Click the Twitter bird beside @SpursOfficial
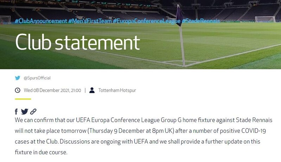Image resolution: width=281 pixels, height=162 pixels. (x=18, y=78)
